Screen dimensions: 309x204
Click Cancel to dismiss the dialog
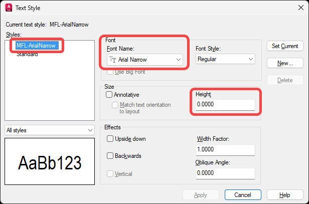click(x=243, y=194)
